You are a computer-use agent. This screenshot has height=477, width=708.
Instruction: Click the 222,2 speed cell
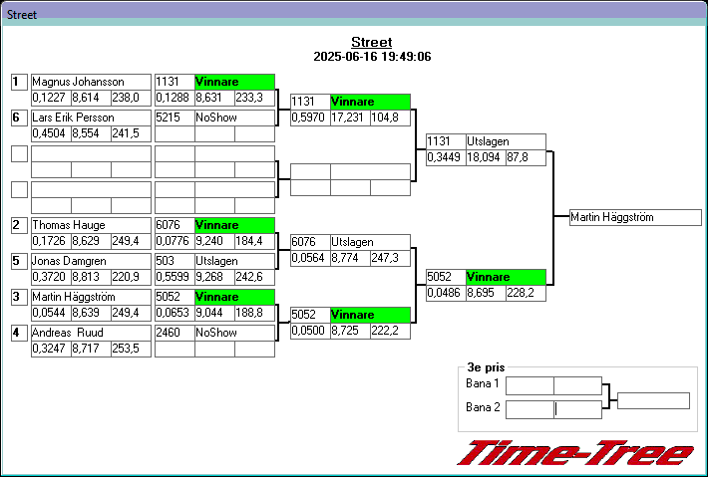391,331
